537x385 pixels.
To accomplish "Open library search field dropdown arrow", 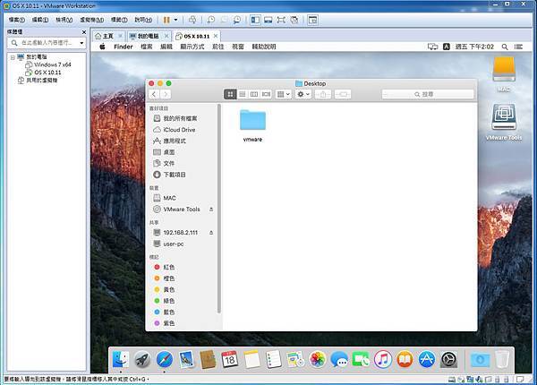I will [x=81, y=43].
